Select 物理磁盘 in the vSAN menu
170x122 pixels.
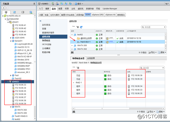tap(46, 40)
